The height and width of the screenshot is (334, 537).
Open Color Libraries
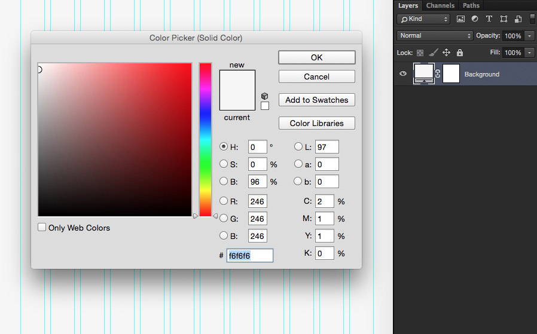(317, 123)
